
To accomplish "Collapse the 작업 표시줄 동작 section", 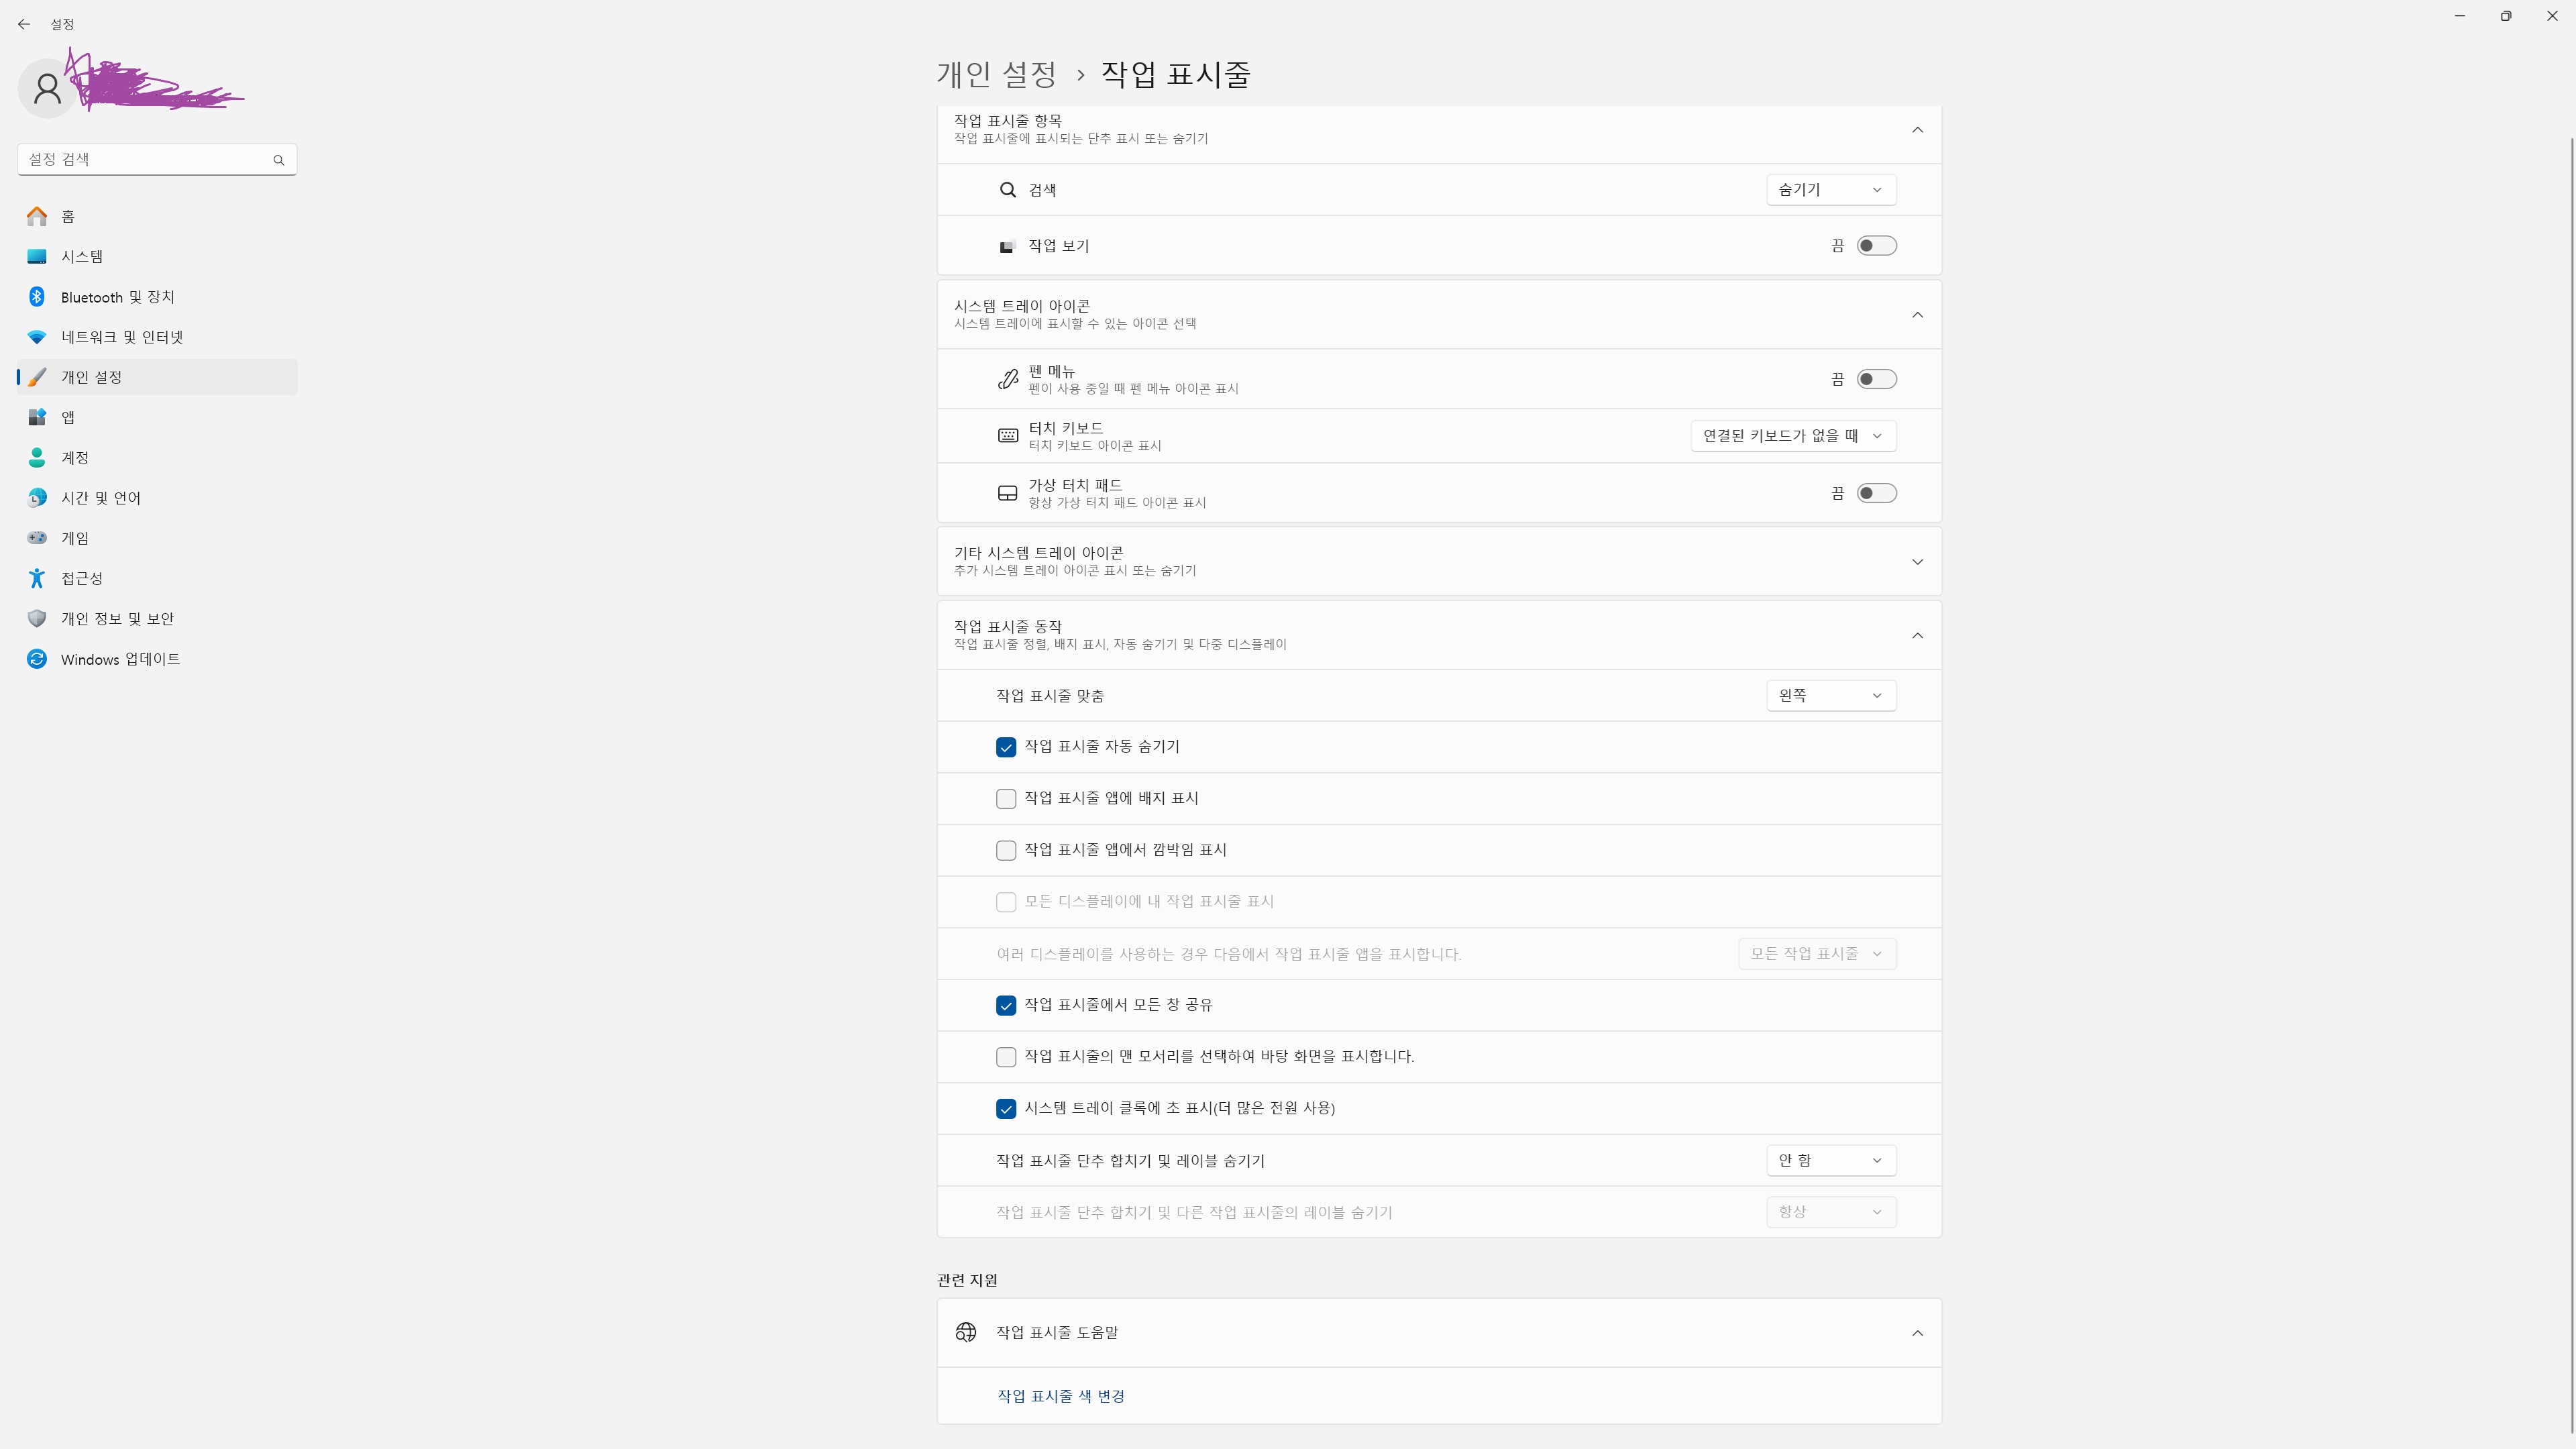I will tap(1917, 636).
